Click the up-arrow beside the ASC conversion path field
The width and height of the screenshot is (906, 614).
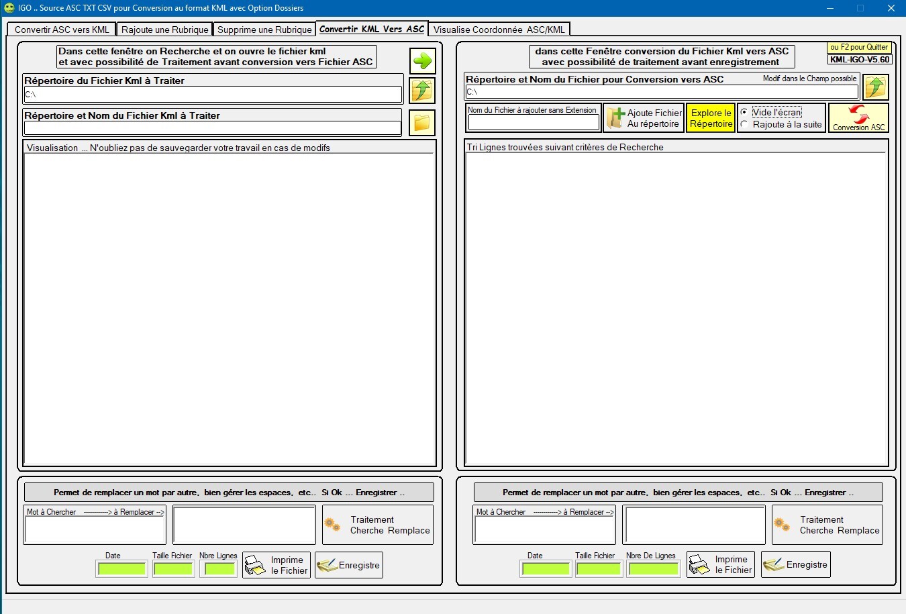pos(875,87)
